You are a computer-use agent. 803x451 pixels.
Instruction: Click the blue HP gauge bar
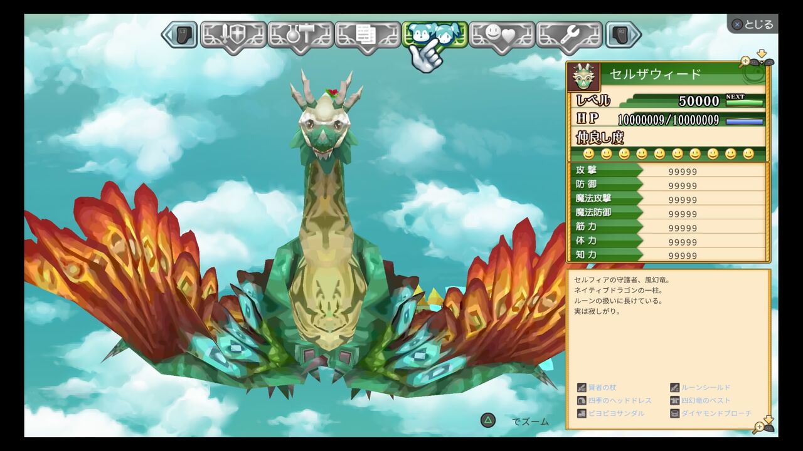(x=745, y=121)
